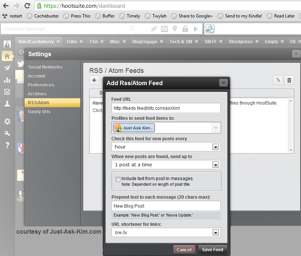Open the scheduling calendar icon
The width and height of the screenshot is (301, 256).
pyautogui.click(x=164, y=29)
